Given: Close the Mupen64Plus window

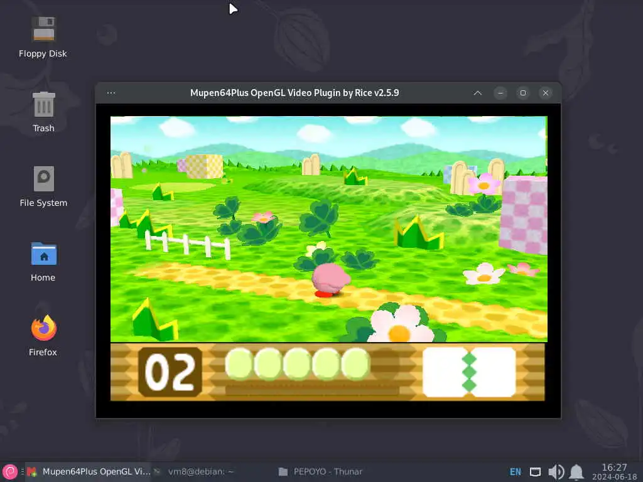Looking at the screenshot, I should pyautogui.click(x=546, y=93).
